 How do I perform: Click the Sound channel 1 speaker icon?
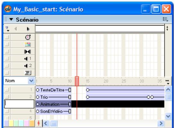tap(26, 59)
